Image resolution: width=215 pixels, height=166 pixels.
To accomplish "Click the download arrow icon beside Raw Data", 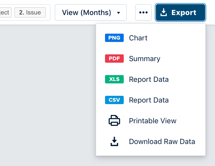I will (114, 141).
